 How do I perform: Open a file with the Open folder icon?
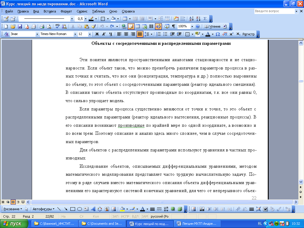[x=13, y=26]
